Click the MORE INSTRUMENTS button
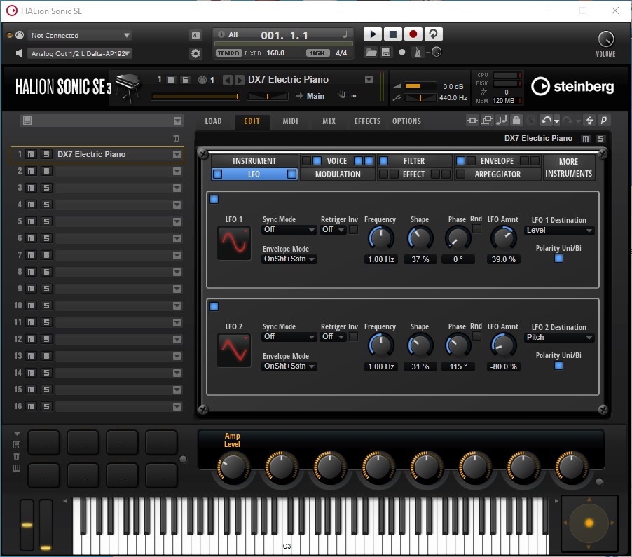This screenshot has height=557, width=632. [568, 167]
